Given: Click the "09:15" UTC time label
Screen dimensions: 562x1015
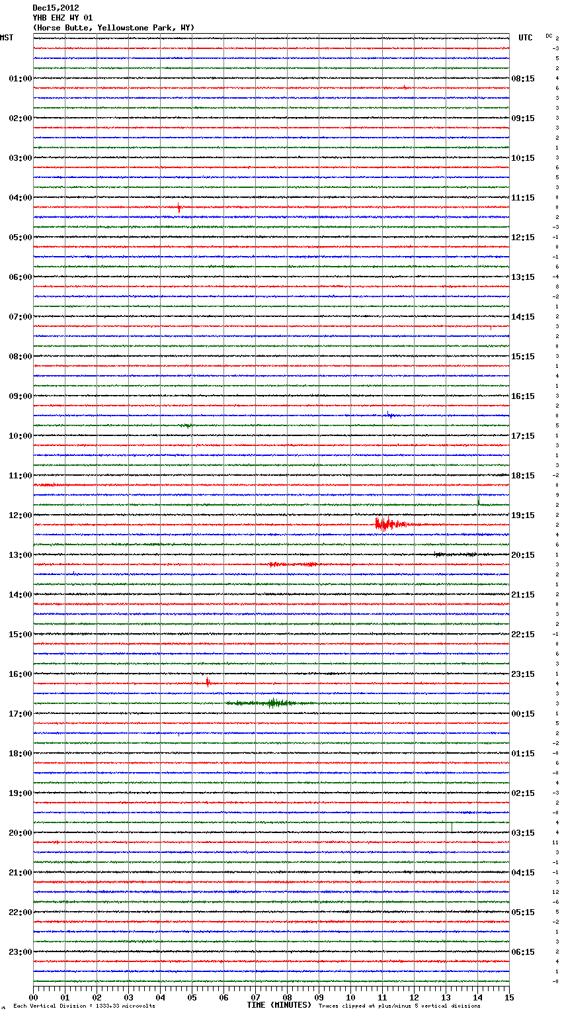Looking at the screenshot, I should pos(523,118).
